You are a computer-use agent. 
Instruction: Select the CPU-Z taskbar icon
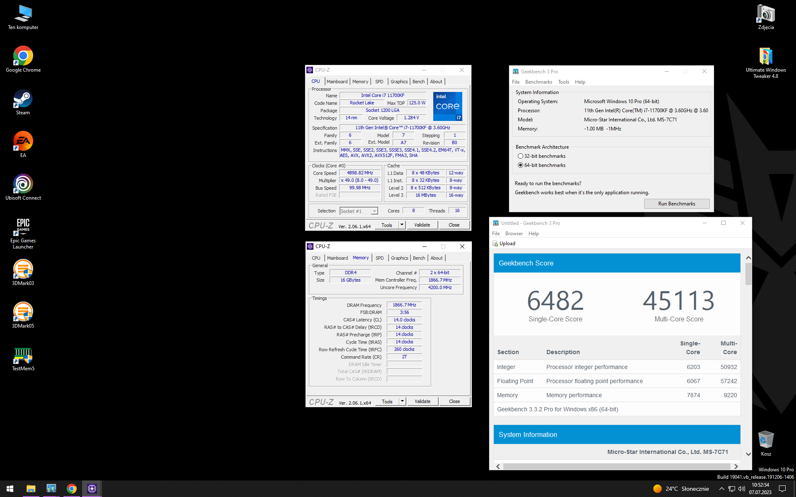[x=92, y=489]
